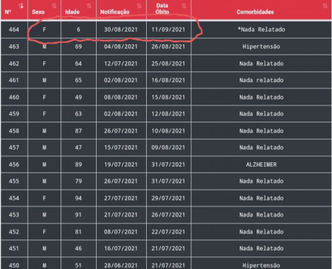Sort table by Nº column arrow icon
The height and width of the screenshot is (269, 332).
(x=21, y=6)
